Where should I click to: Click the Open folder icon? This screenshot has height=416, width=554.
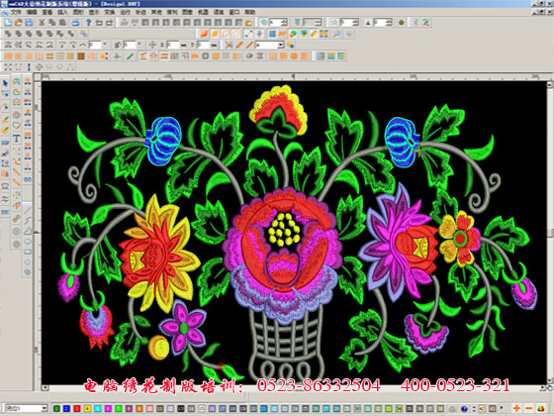pyautogui.click(x=19, y=23)
